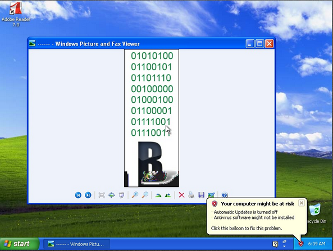Viewport: 333px width, 251px height.
Task: Open Help in Picture Viewer
Action: [x=225, y=195]
